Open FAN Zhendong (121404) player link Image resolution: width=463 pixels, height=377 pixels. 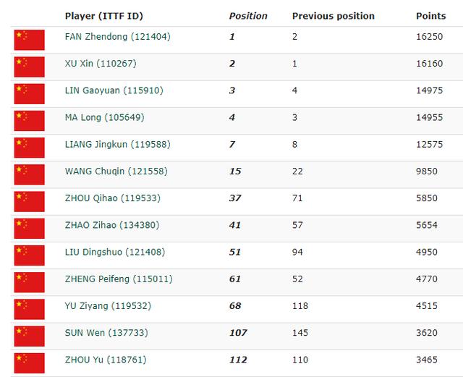tap(117, 37)
